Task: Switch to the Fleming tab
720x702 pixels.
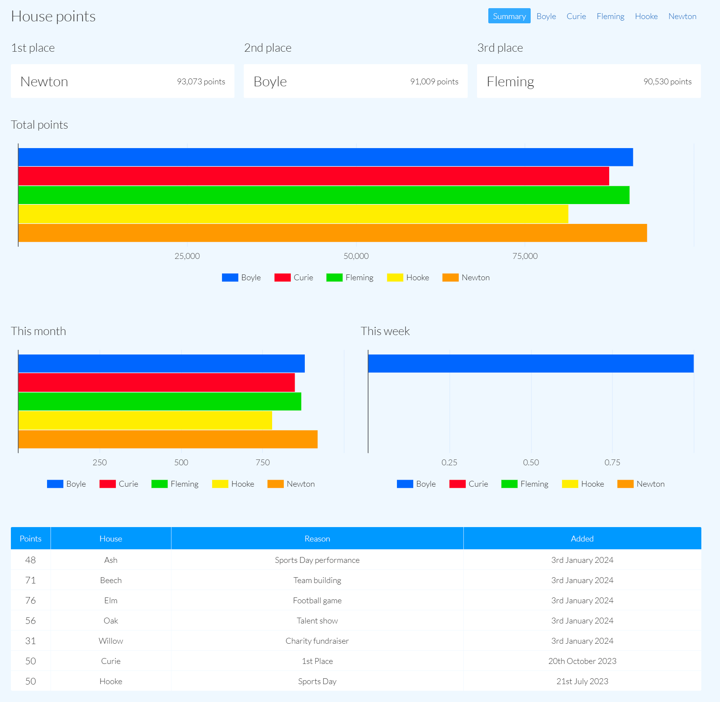Action: (x=610, y=16)
